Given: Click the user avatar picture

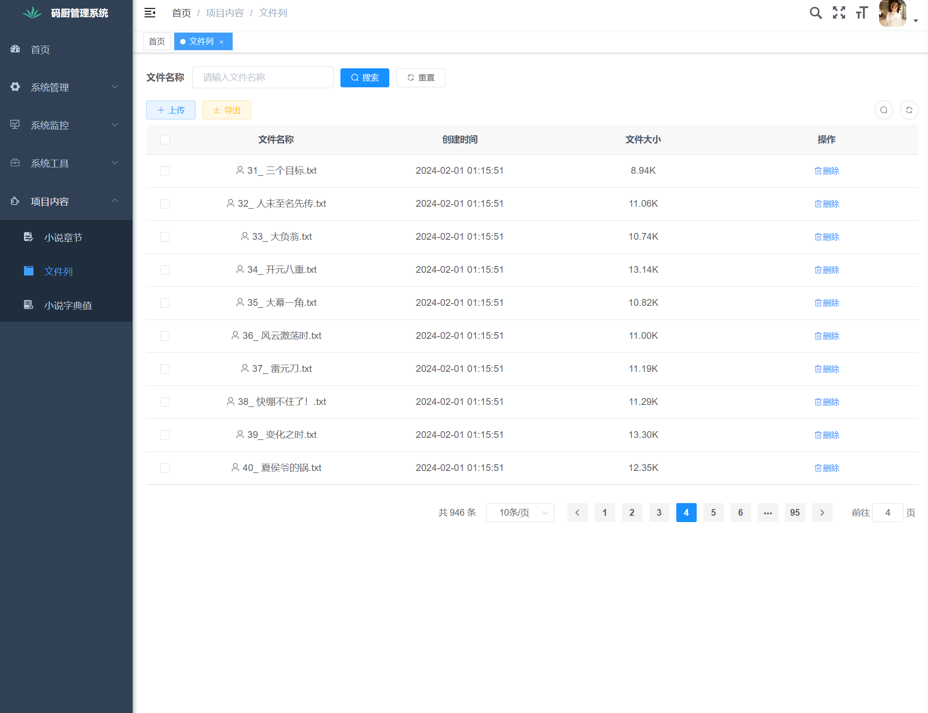Looking at the screenshot, I should coord(892,14).
